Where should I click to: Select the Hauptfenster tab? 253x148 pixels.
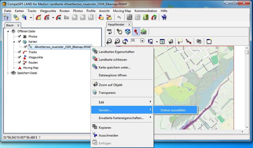(117, 24)
